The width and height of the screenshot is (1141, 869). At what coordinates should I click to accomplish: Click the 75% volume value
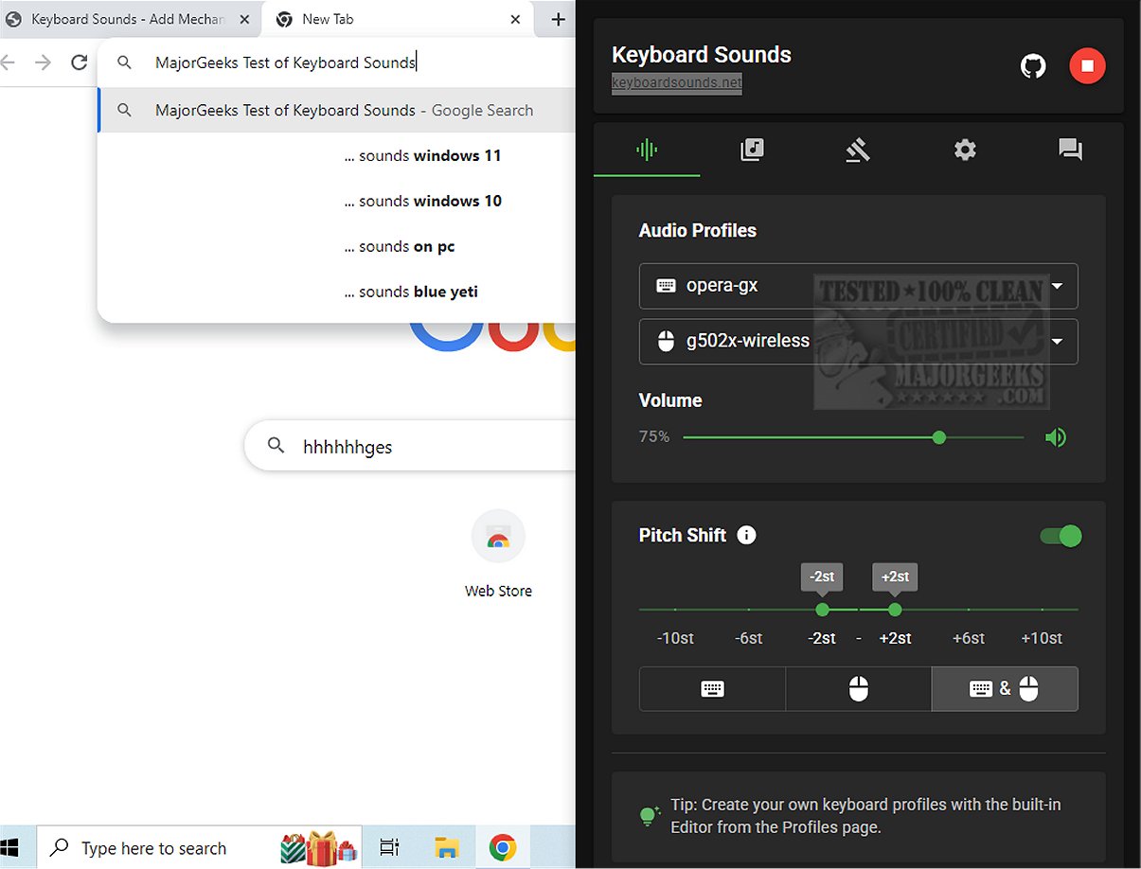[x=654, y=437]
